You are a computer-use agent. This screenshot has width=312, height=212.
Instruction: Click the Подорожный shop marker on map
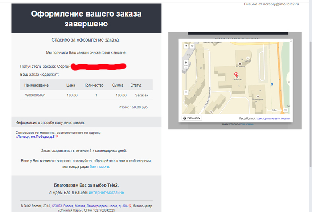pos(257,95)
